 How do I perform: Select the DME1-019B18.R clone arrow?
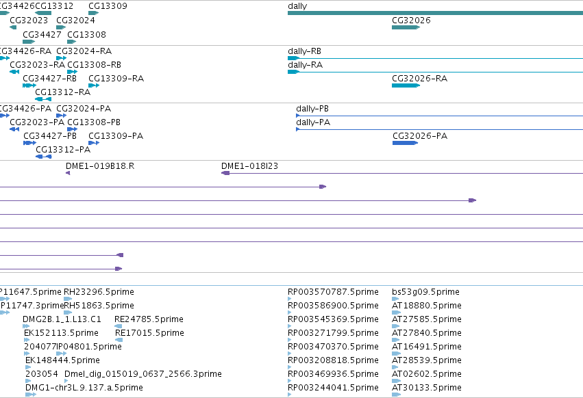coord(68,173)
